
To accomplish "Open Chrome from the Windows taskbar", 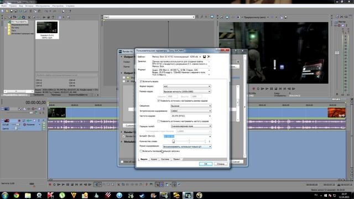I will coord(16,195).
